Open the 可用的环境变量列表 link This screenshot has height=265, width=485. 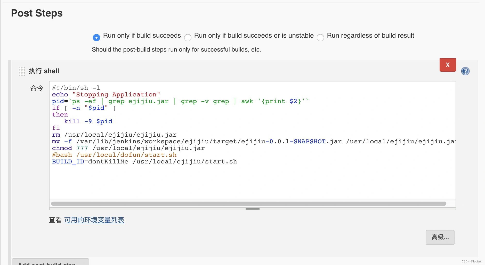pos(94,220)
